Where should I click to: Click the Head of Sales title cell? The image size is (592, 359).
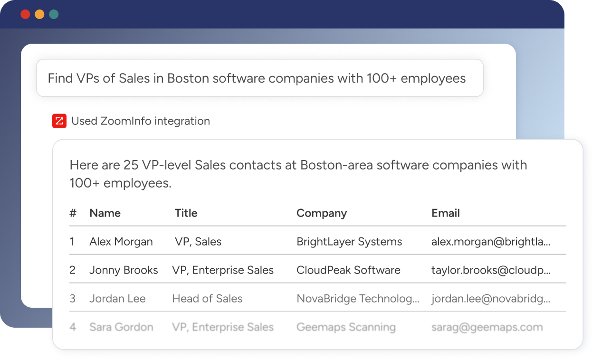pos(207,299)
